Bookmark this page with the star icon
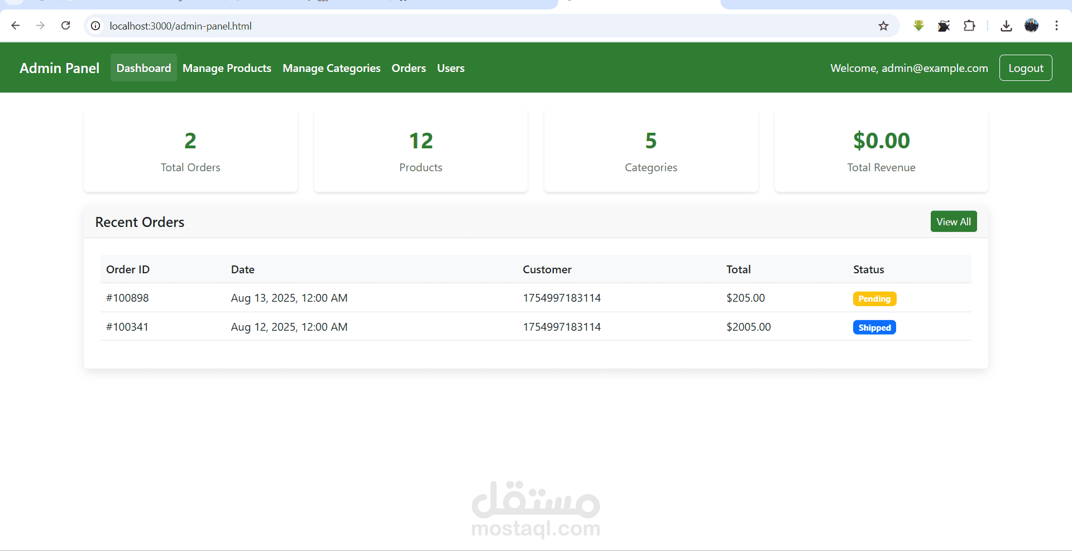Screen dimensions: 1072x551 click(x=883, y=26)
